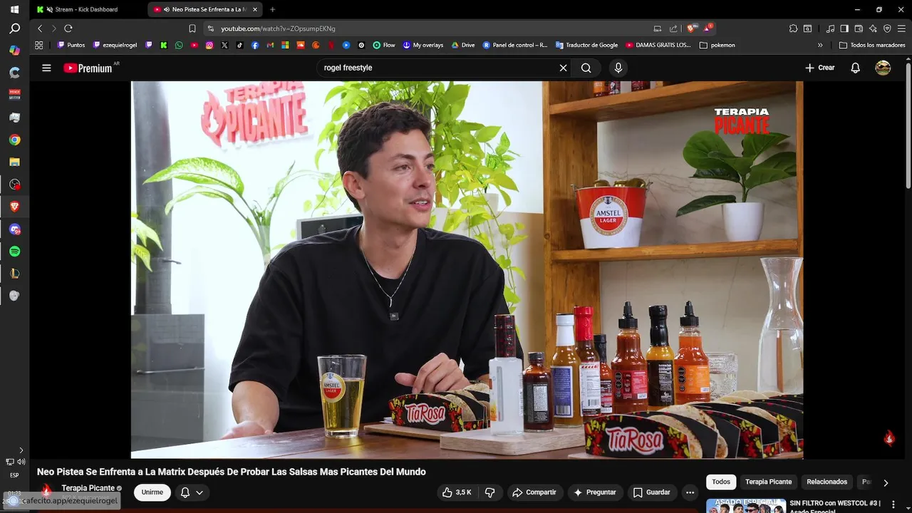Image resolution: width=912 pixels, height=513 pixels.
Task: Click the video player to pause playback
Action: [x=467, y=269]
